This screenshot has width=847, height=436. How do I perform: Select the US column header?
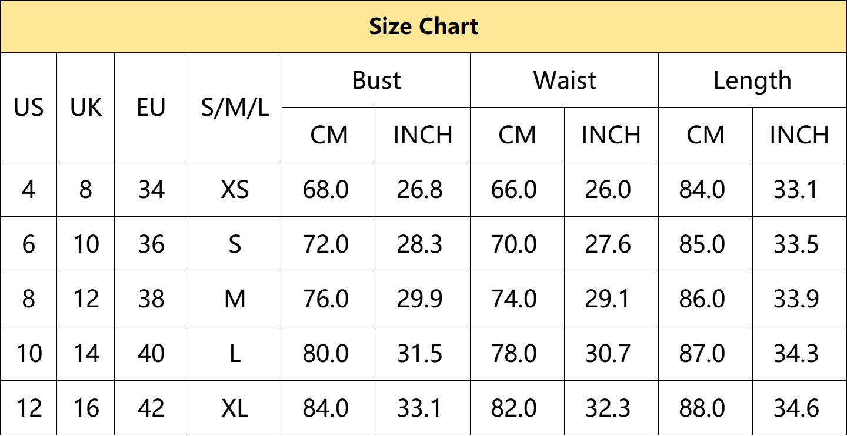29,108
